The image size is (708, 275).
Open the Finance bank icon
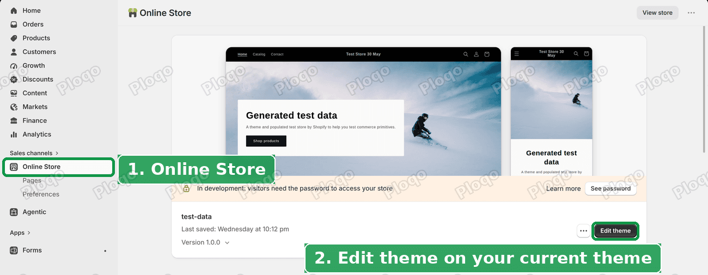pos(14,120)
